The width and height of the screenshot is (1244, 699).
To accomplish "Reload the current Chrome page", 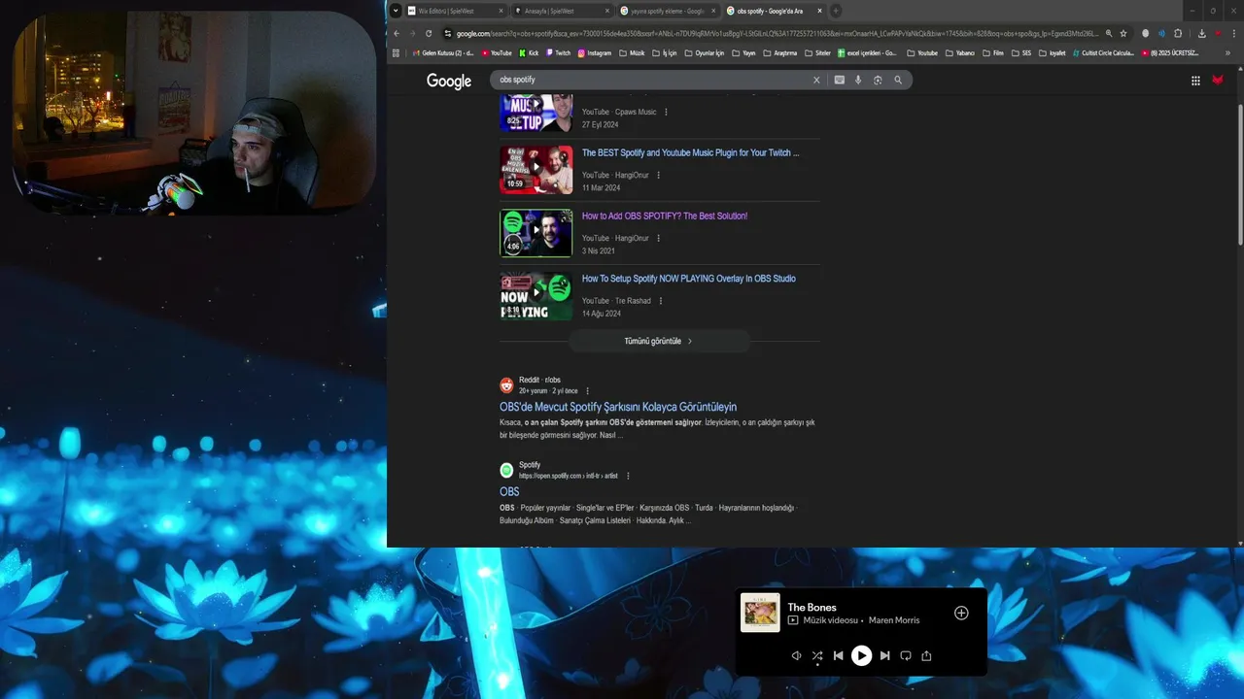I will [429, 33].
